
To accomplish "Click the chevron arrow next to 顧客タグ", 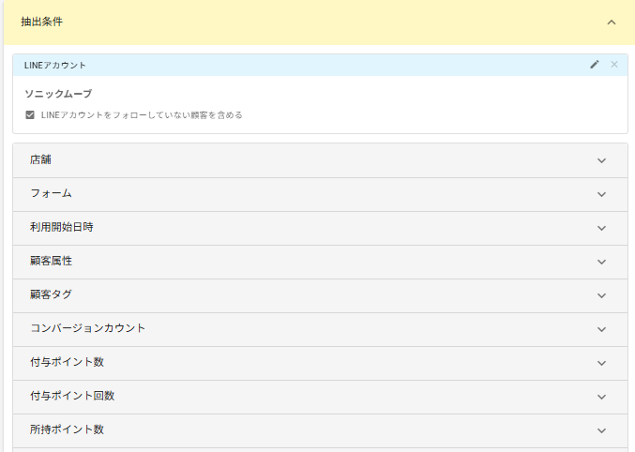I will pos(601,295).
